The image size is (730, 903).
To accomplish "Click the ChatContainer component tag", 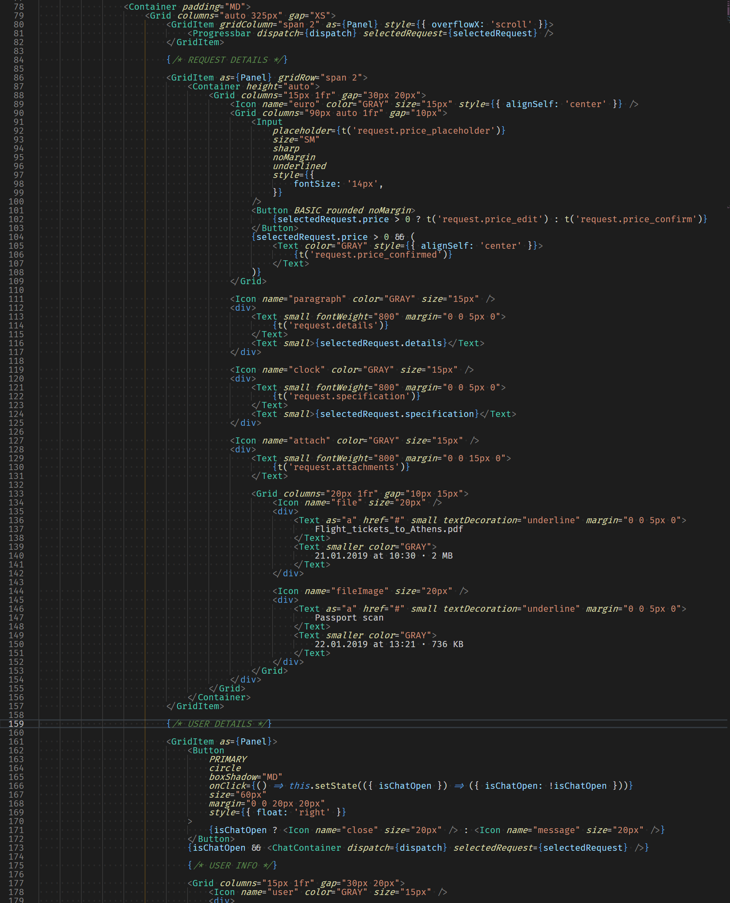I will point(305,848).
